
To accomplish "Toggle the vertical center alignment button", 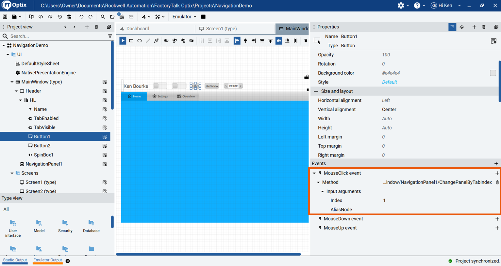I will coord(279,41).
